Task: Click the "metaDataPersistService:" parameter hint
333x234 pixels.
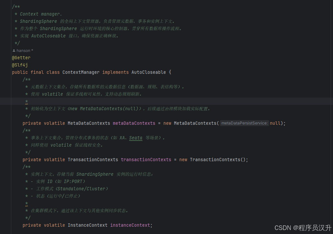Action: [244, 123]
